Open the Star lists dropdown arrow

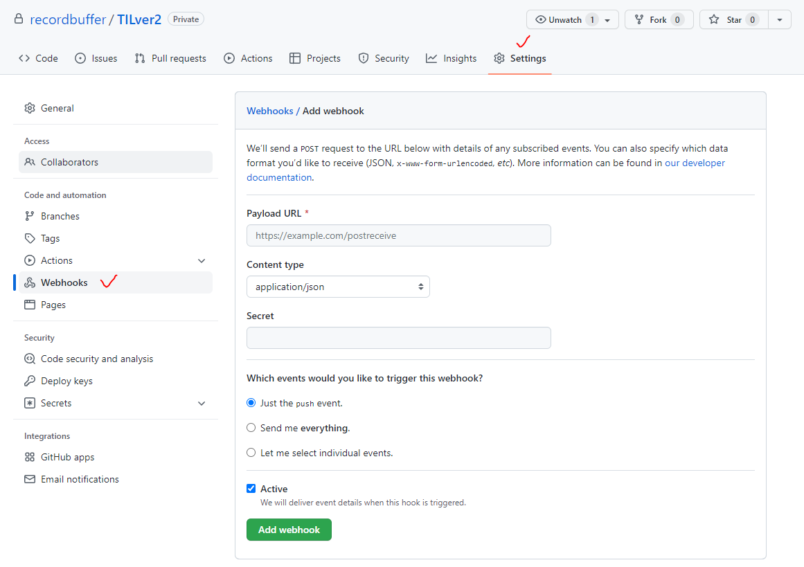[x=779, y=19]
